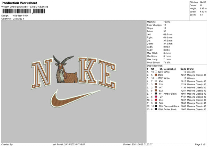The image size is (208, 147).
Task: Select the 'Page 1 of 1' footer text
Action: point(201,144)
